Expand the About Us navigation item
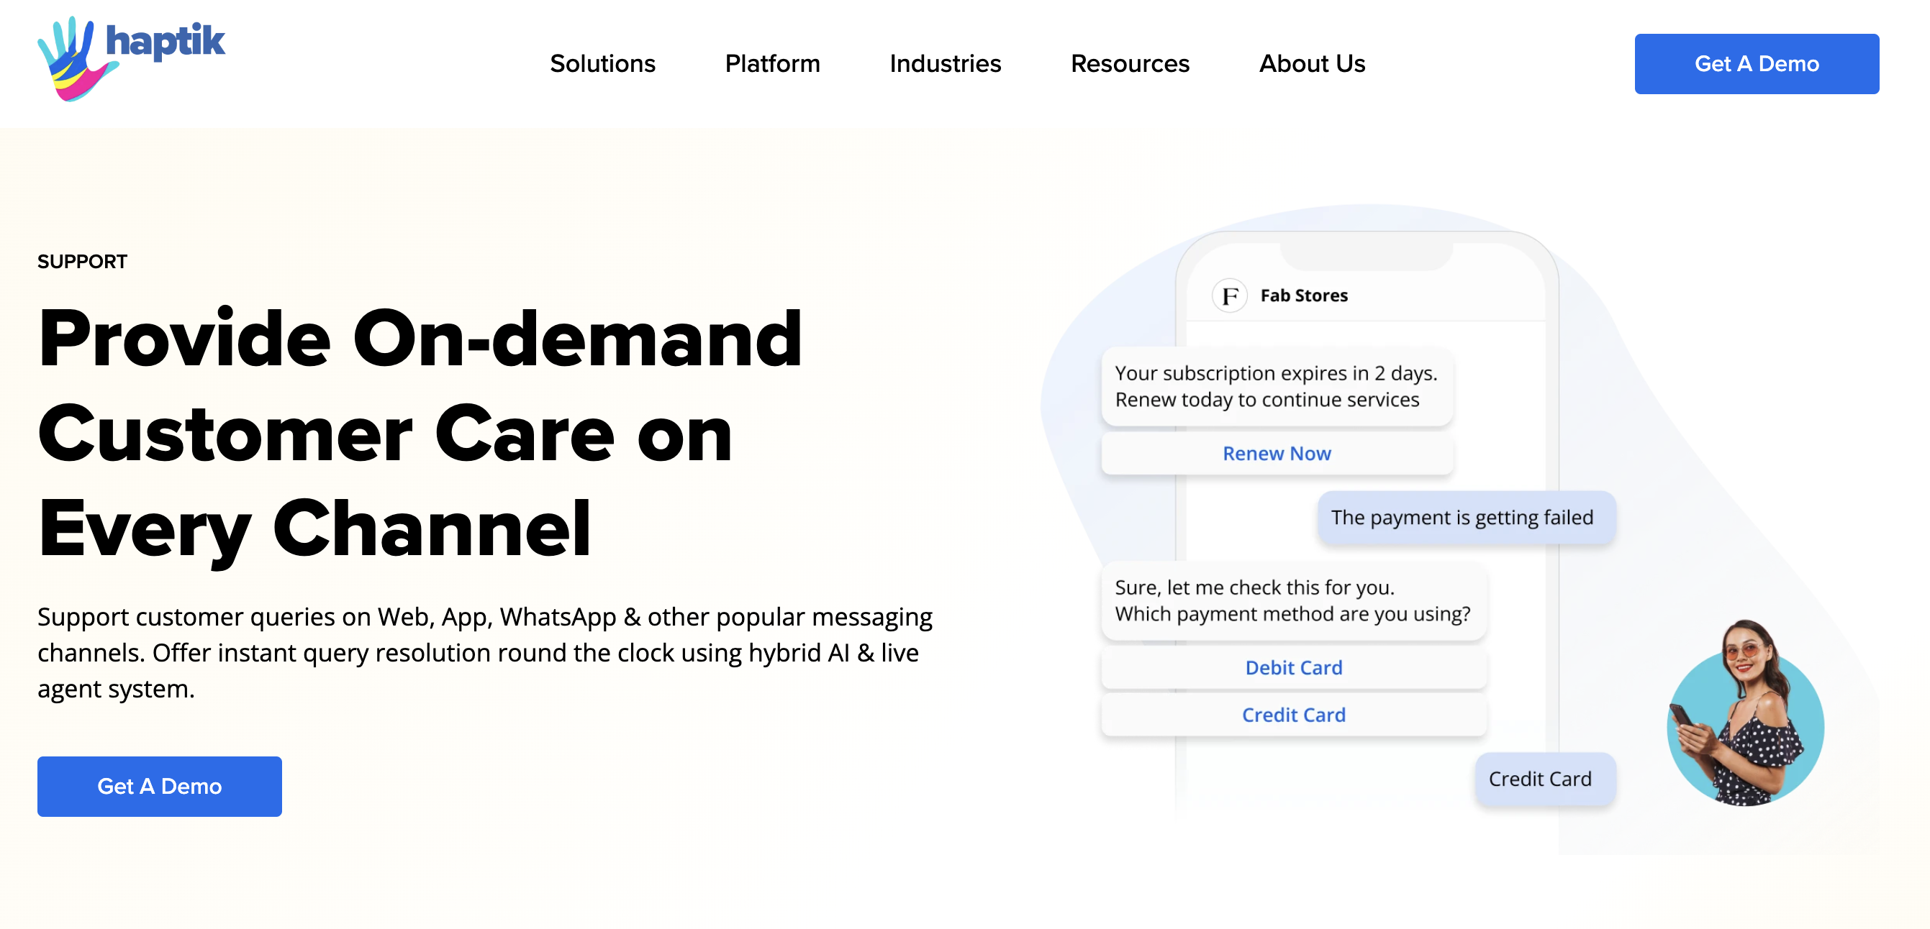Image resolution: width=1930 pixels, height=929 pixels. (1312, 63)
